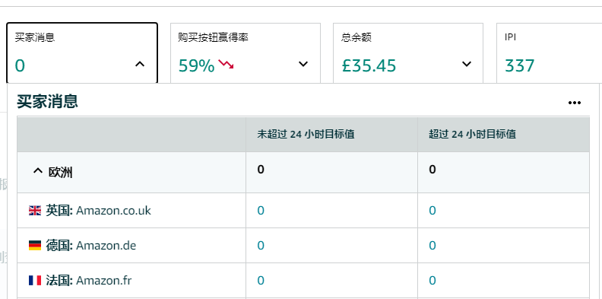
Task: Click the 超过 24 小时目标值 column header
Action: point(472,134)
